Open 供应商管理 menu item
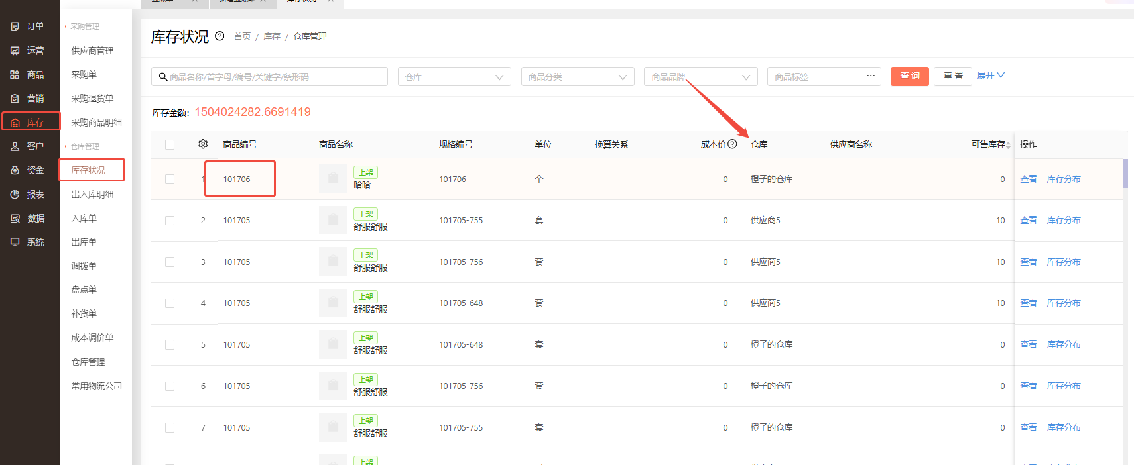This screenshot has width=1134, height=465. click(x=92, y=50)
